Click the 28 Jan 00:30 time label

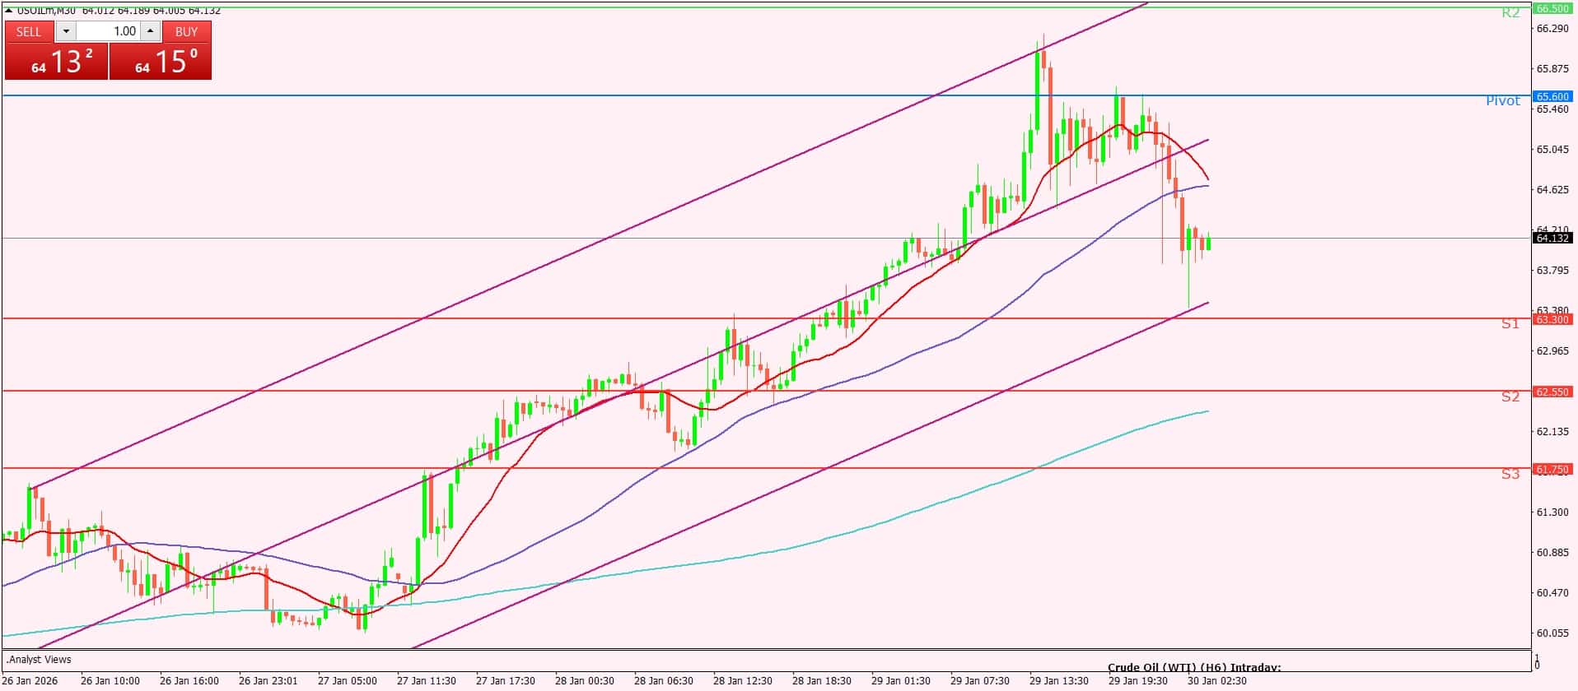point(584,681)
